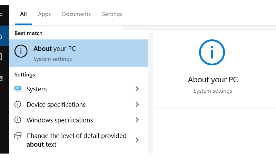Switch to the Documents tab
Image resolution: width=276 pixels, height=166 pixels.
[x=76, y=14]
